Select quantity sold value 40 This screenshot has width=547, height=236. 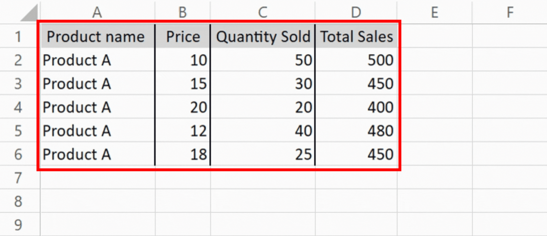click(x=263, y=131)
